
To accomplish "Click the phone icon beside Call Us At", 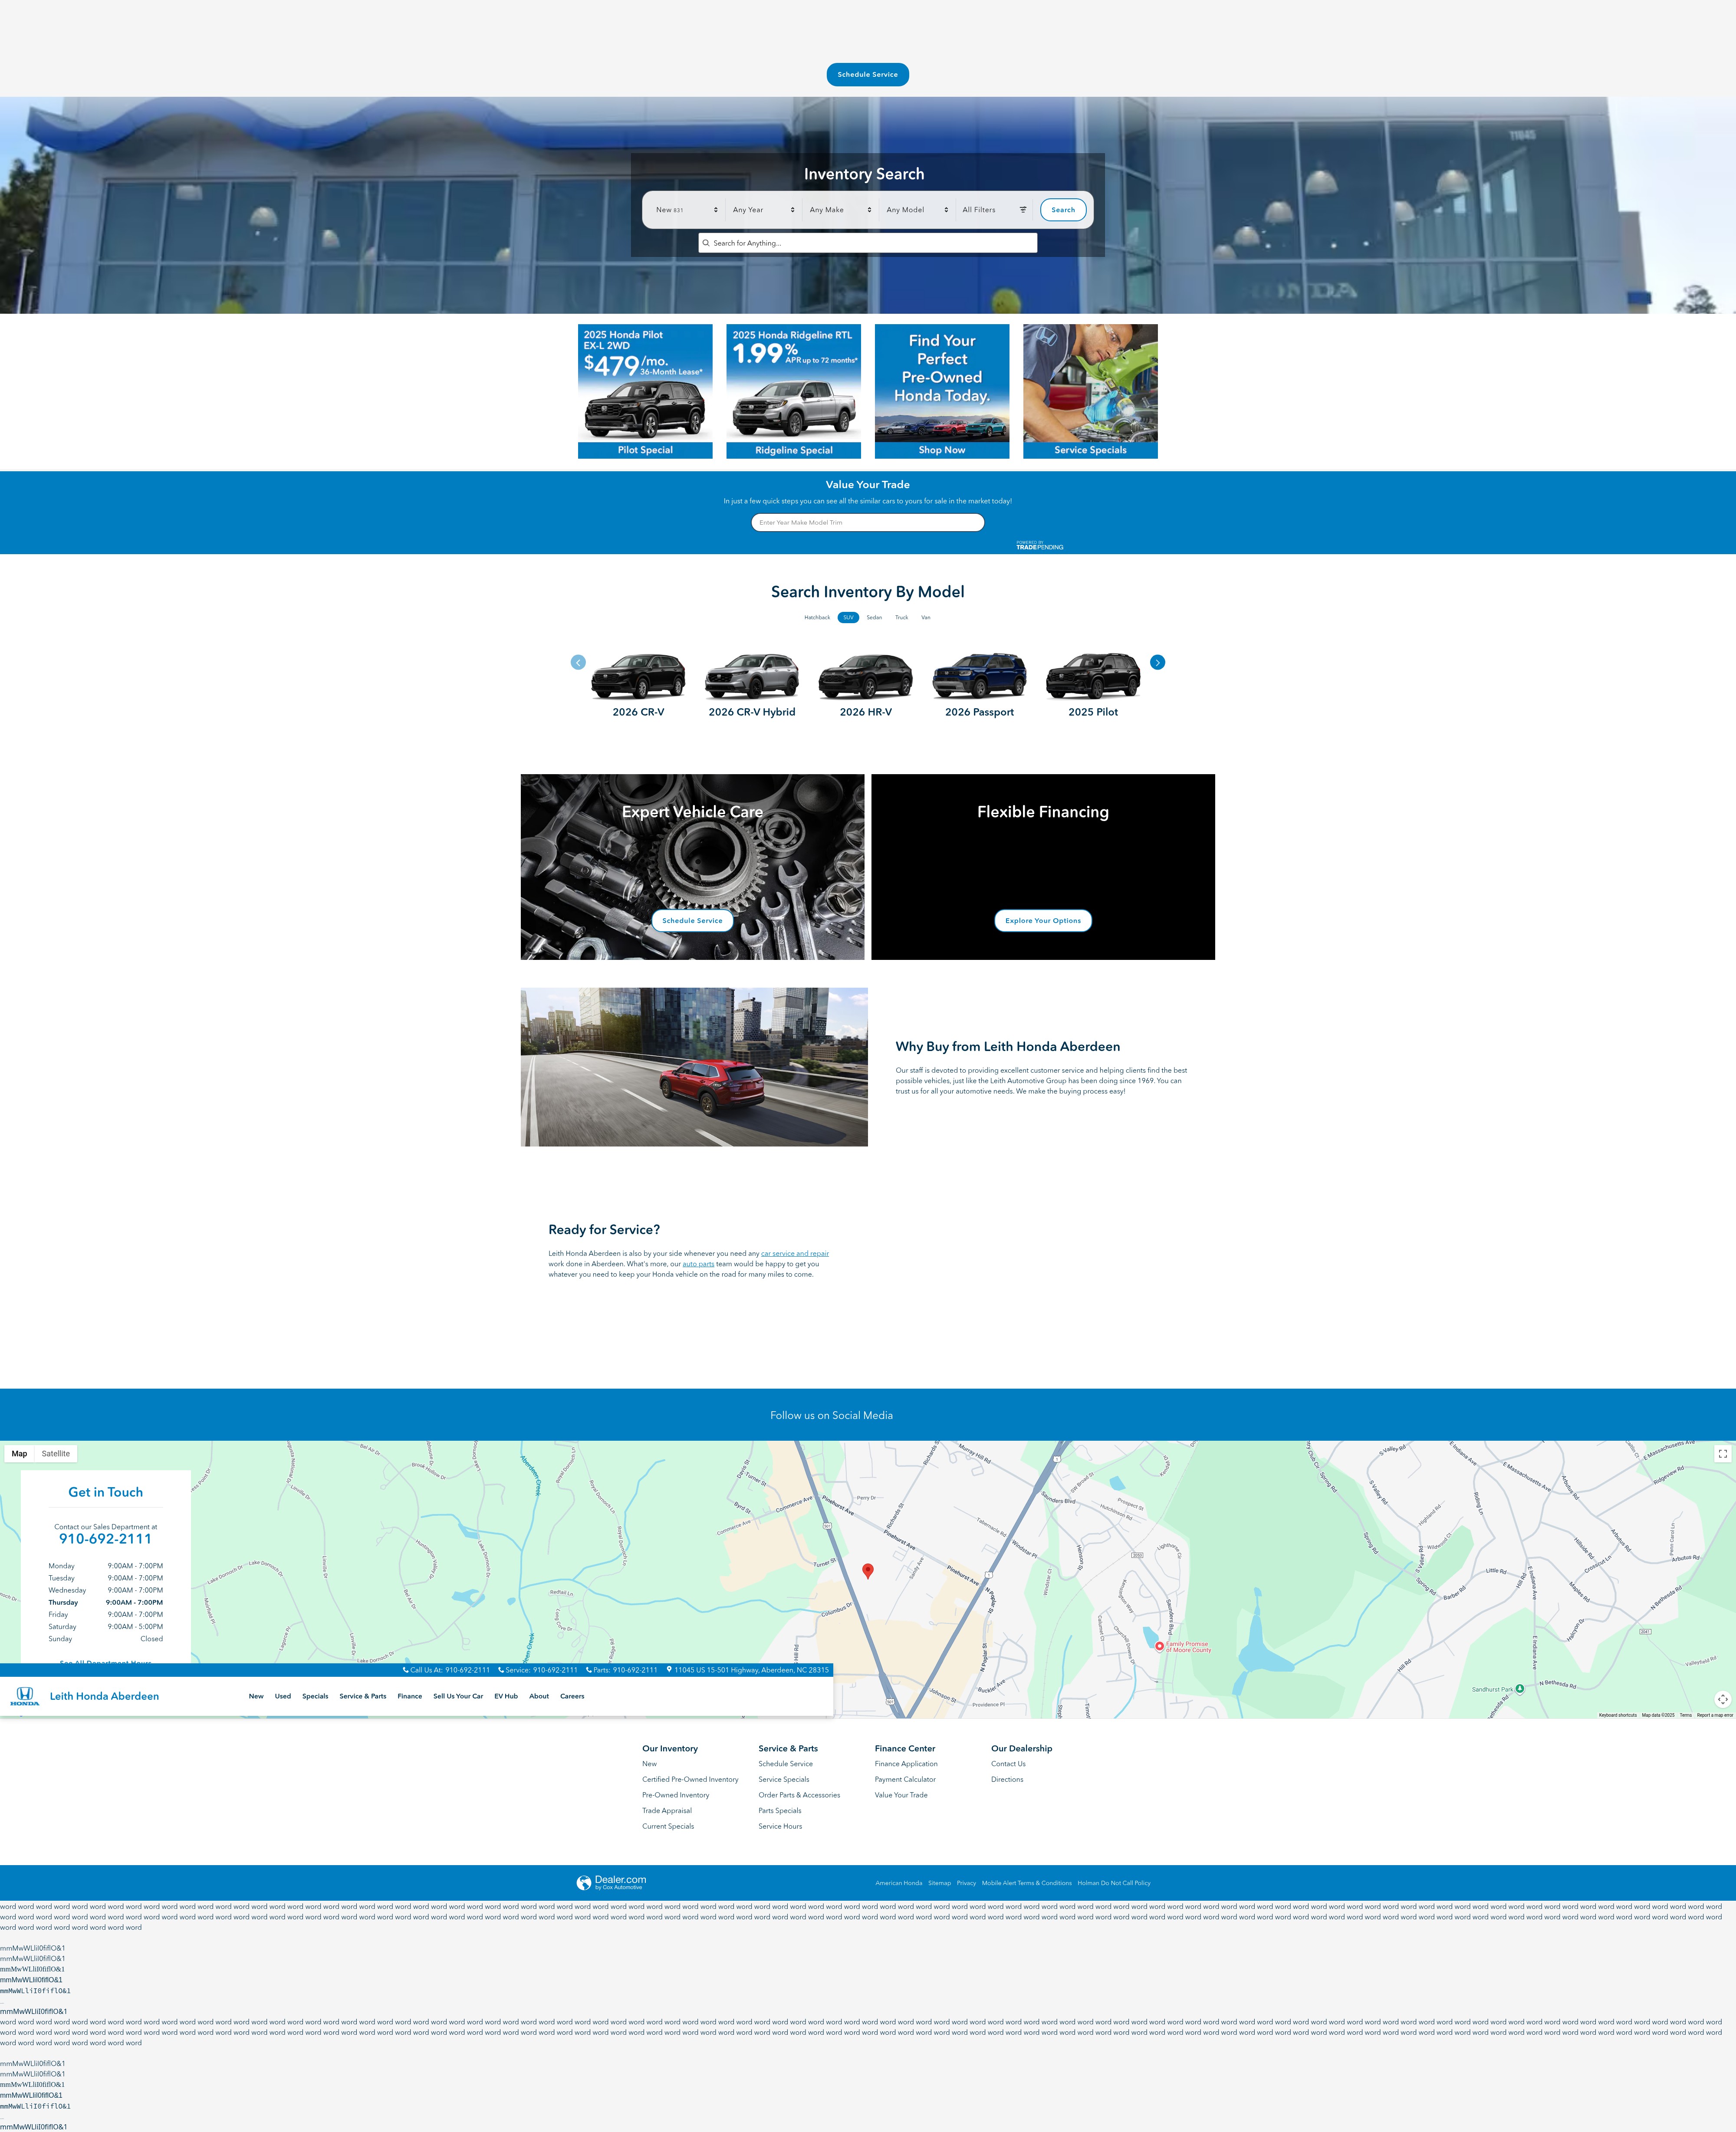I will coord(406,1669).
